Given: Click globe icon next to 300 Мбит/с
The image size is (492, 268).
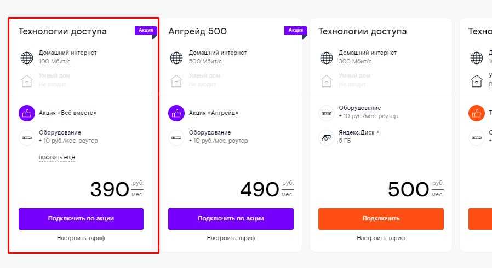Looking at the screenshot, I should (327, 57).
